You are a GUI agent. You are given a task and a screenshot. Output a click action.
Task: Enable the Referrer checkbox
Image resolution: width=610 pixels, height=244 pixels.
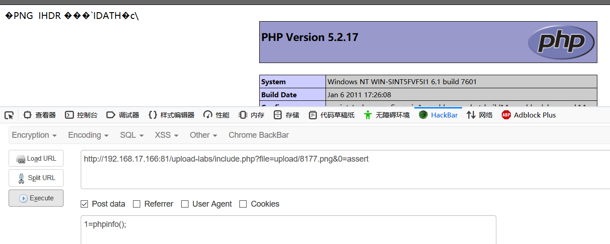click(137, 204)
